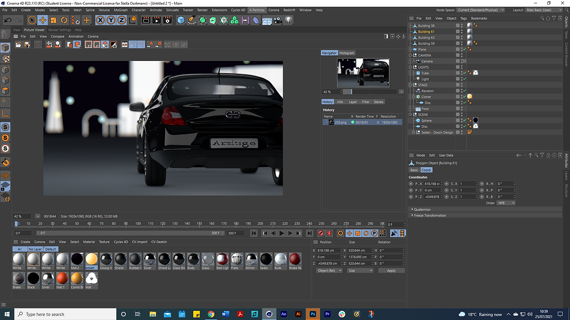The image size is (570, 320).
Task: Click Coord. button in Attributes
Action: [426, 170]
